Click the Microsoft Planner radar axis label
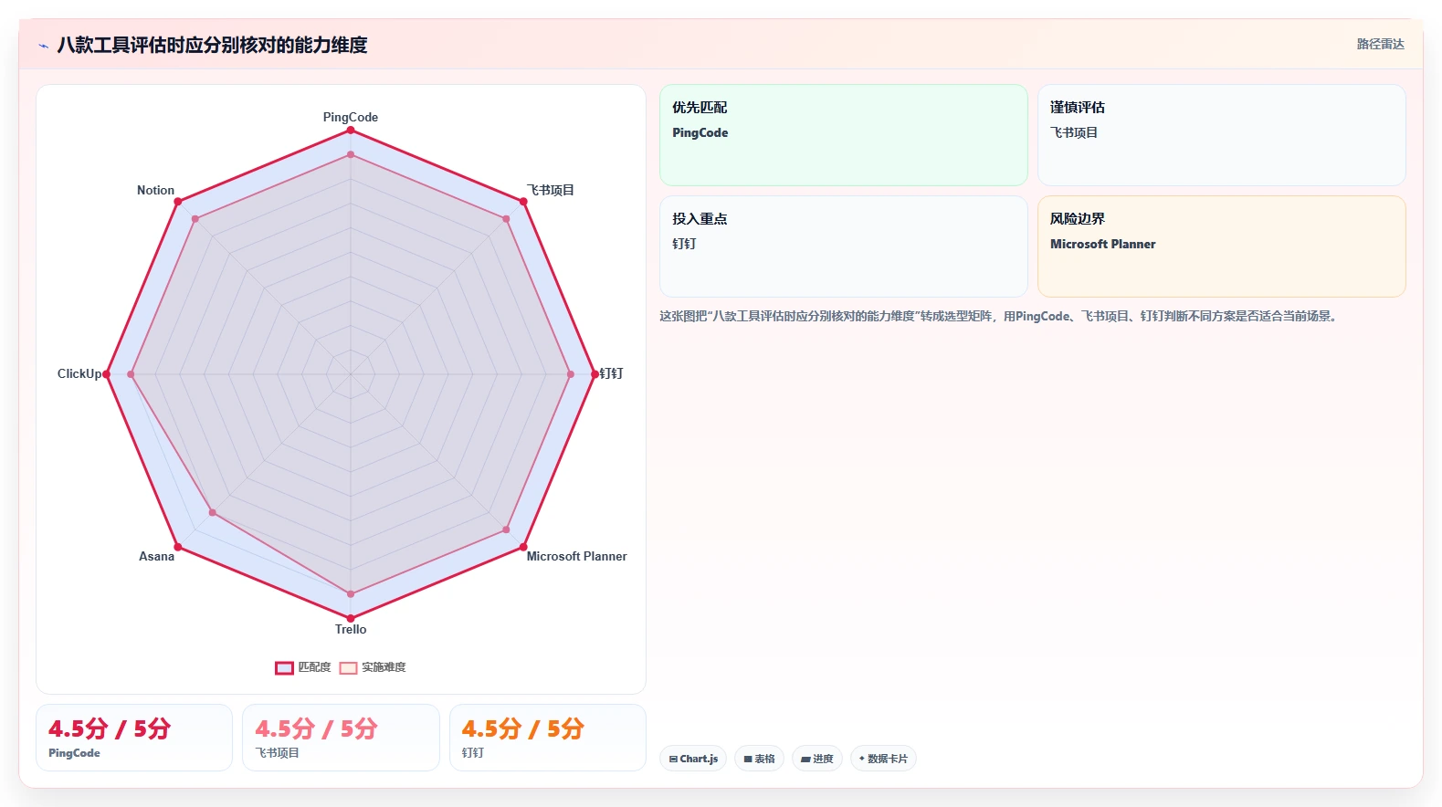This screenshot has height=807, width=1442. [x=577, y=556]
